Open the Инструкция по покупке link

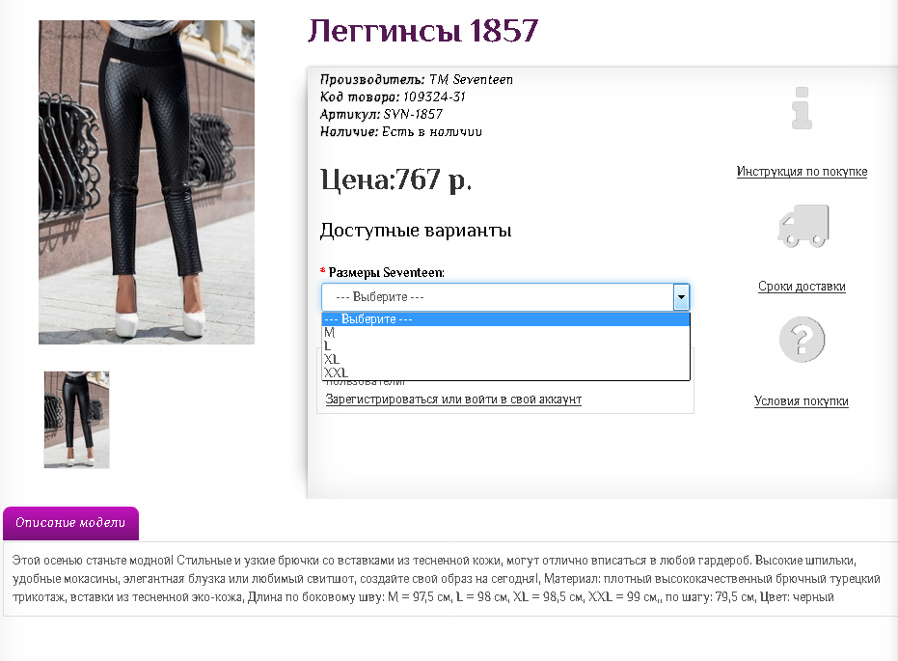tap(802, 171)
